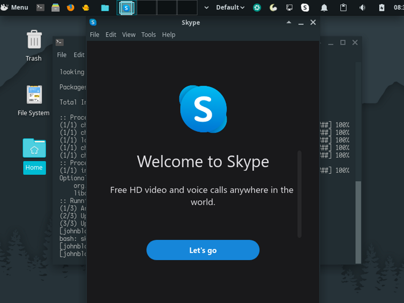Open the Skype Help menu

tap(169, 35)
